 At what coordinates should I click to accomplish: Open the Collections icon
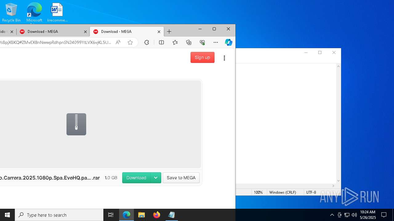(x=189, y=42)
